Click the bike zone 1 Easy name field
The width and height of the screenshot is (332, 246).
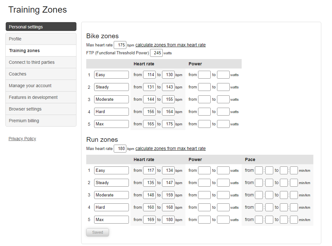111,75
